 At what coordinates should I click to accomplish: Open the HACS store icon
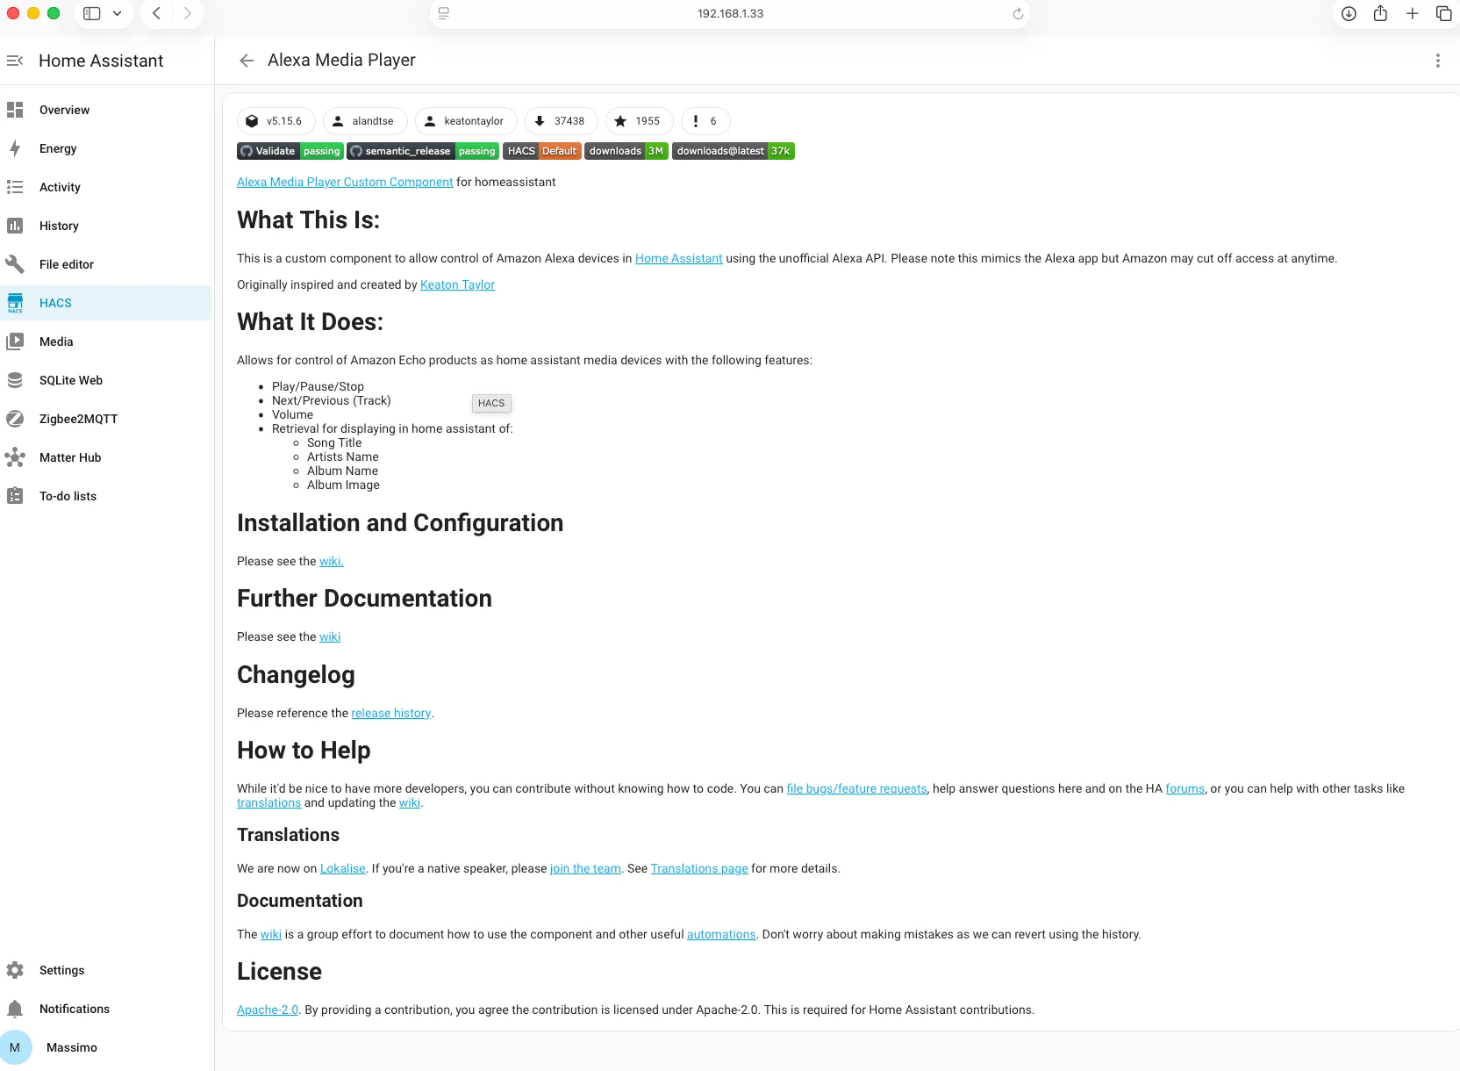click(15, 303)
